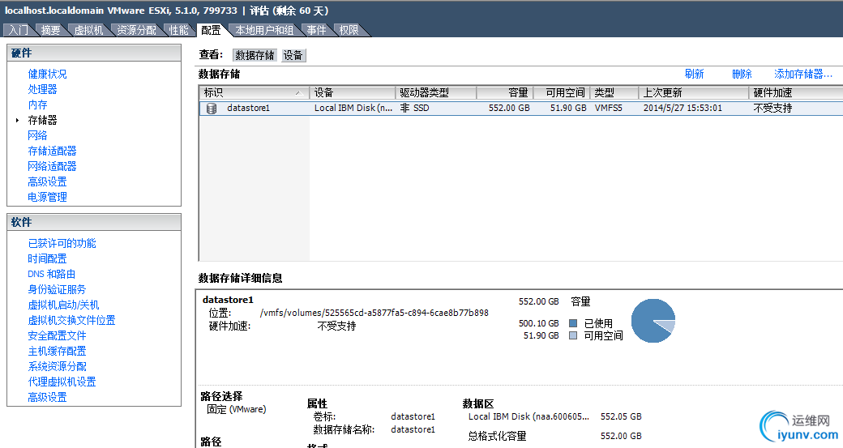Sort by the 驱动器类型 column header
This screenshot has height=448, width=843.
point(436,93)
